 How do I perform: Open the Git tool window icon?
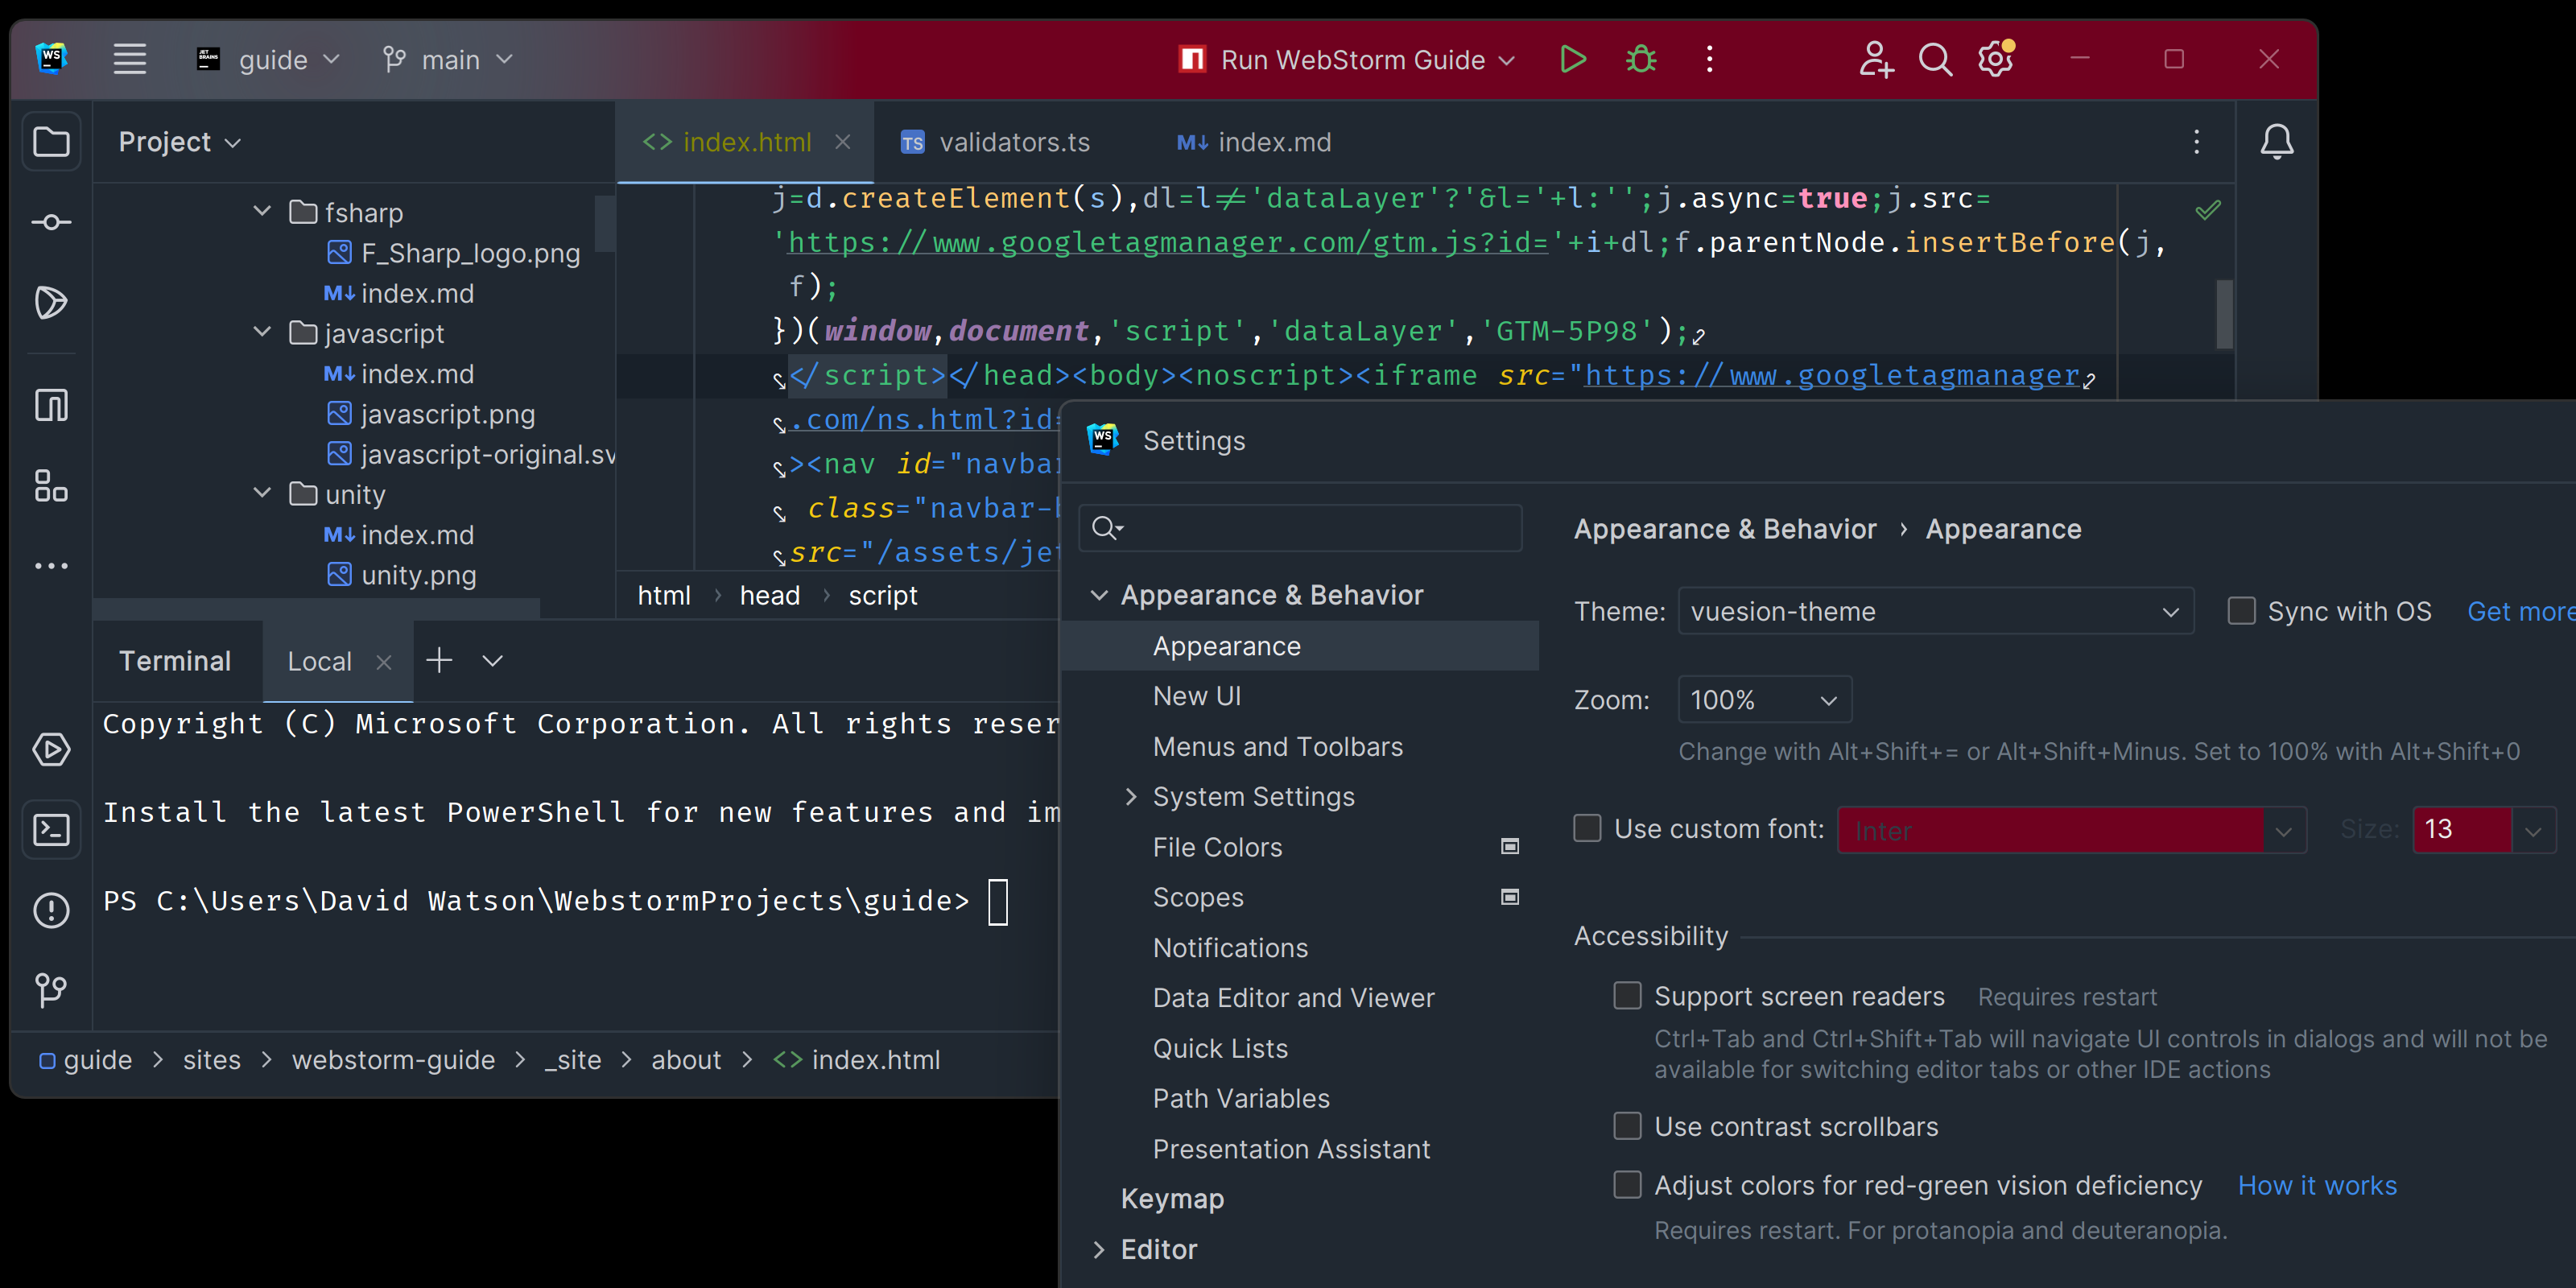[x=51, y=990]
